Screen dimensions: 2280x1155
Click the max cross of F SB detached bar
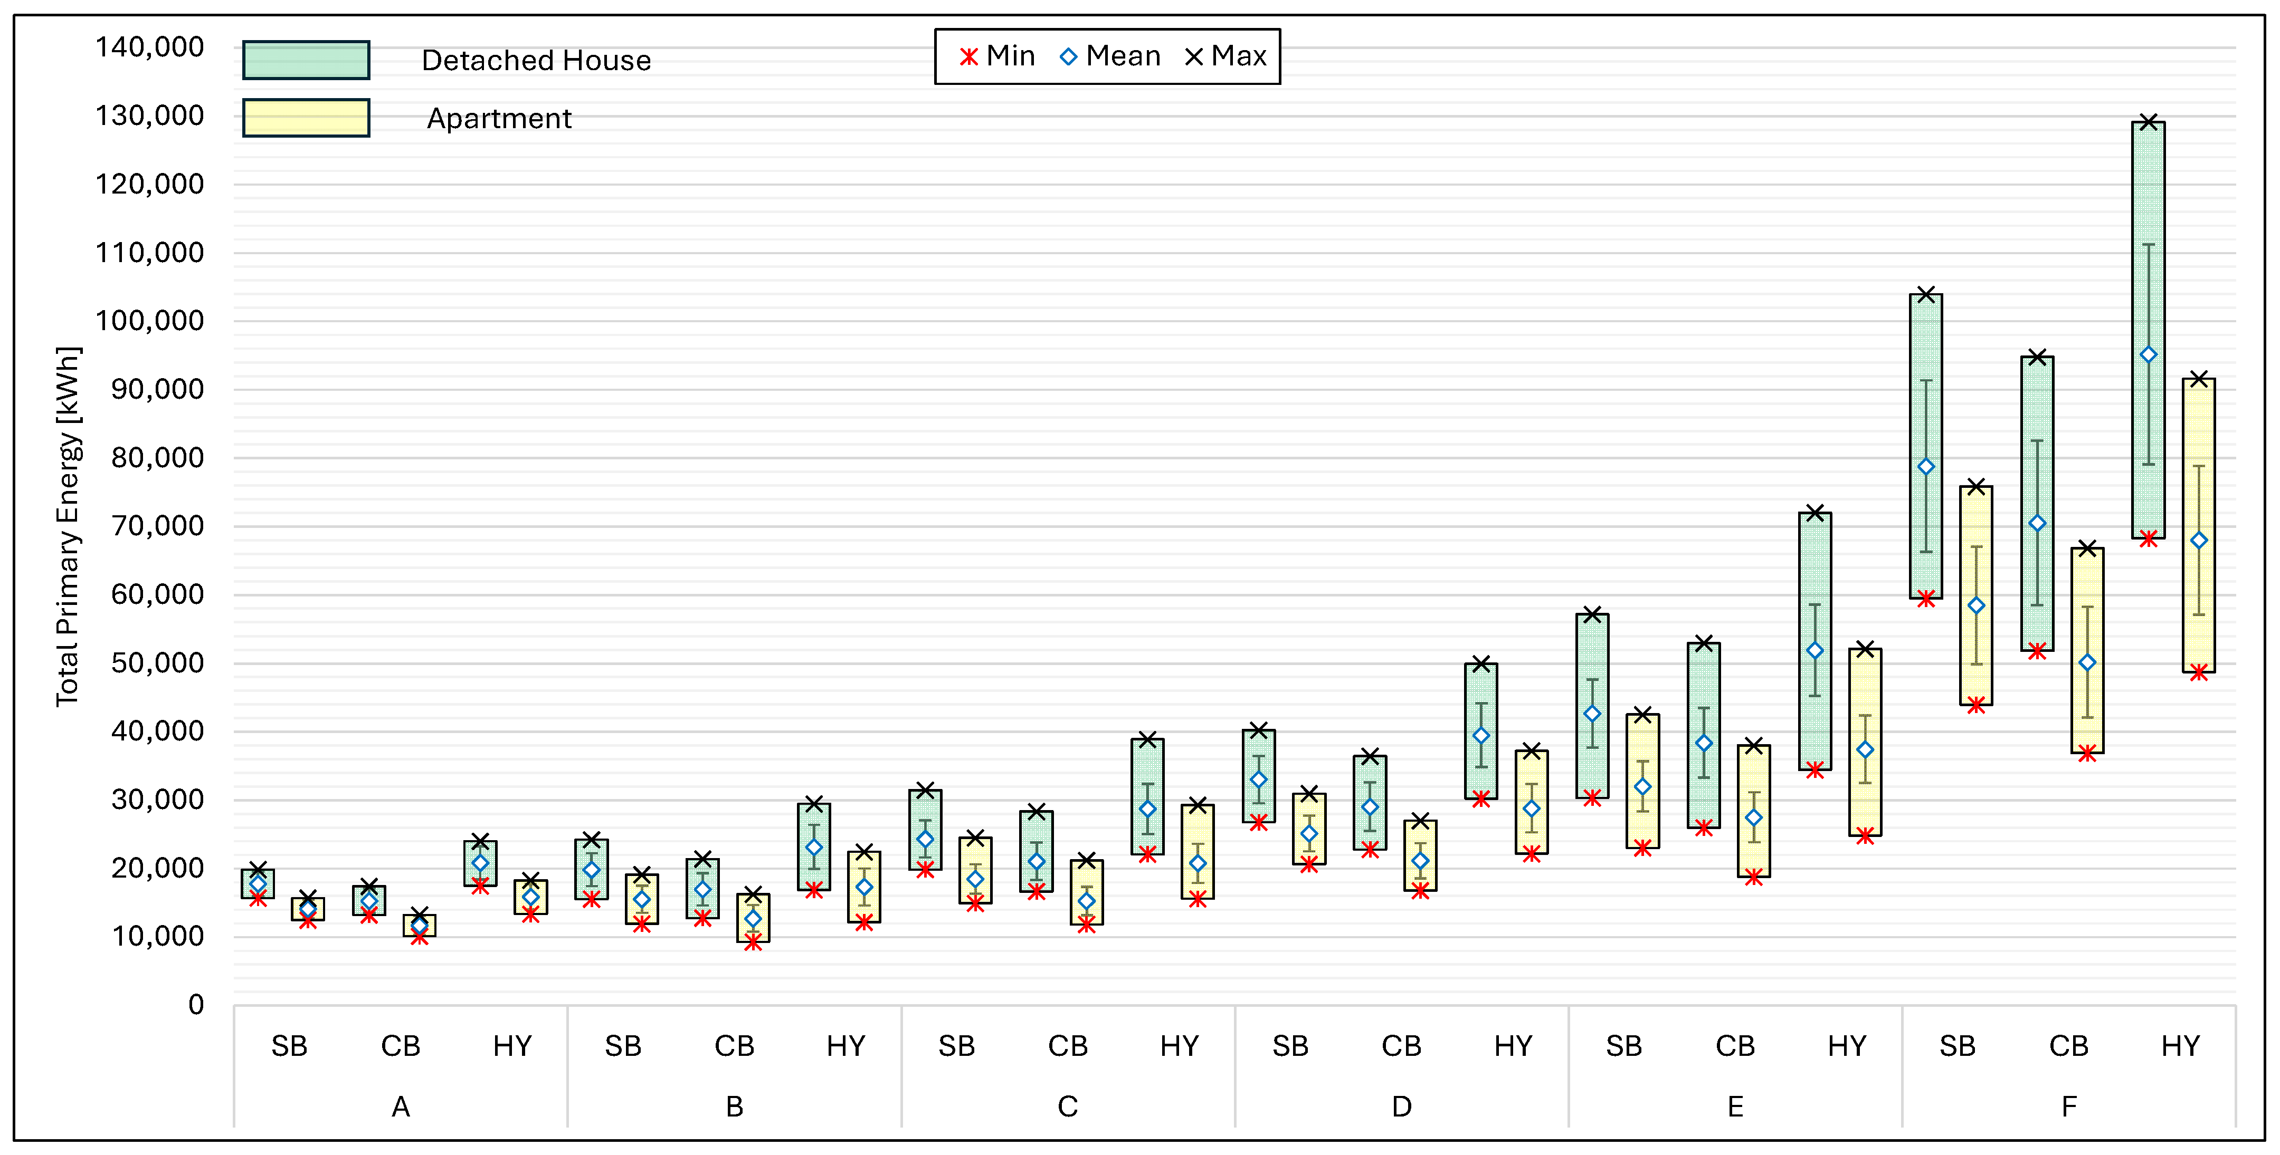(x=1926, y=294)
